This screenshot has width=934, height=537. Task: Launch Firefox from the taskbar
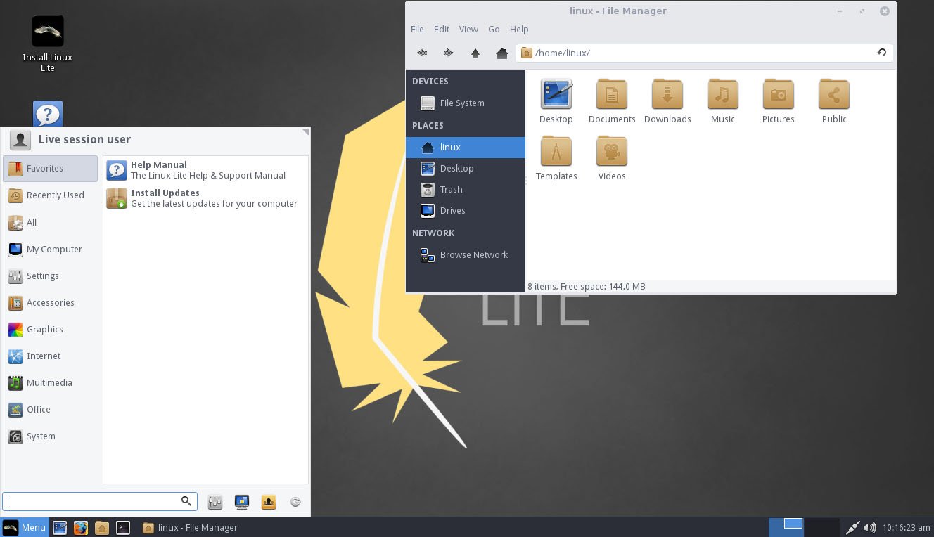[81, 527]
